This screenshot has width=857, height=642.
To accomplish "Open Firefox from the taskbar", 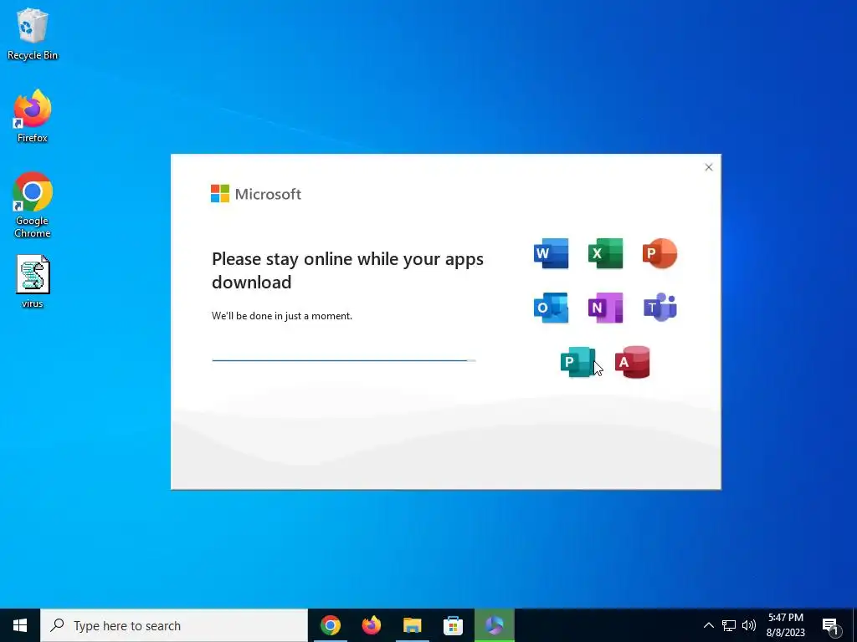I will 372,625.
